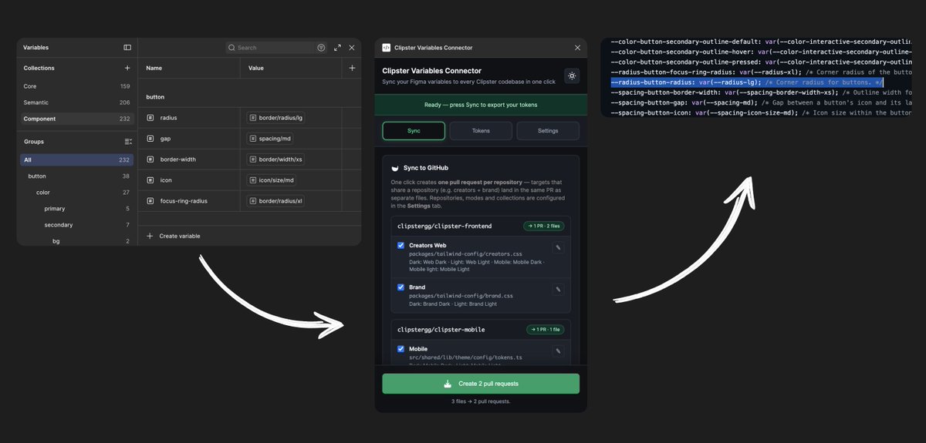Click the spacing/md value chip
Viewport: 926px width, 443px height.
tap(272, 139)
